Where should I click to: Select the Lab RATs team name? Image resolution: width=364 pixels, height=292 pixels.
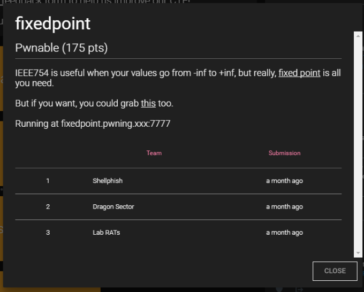106,233
